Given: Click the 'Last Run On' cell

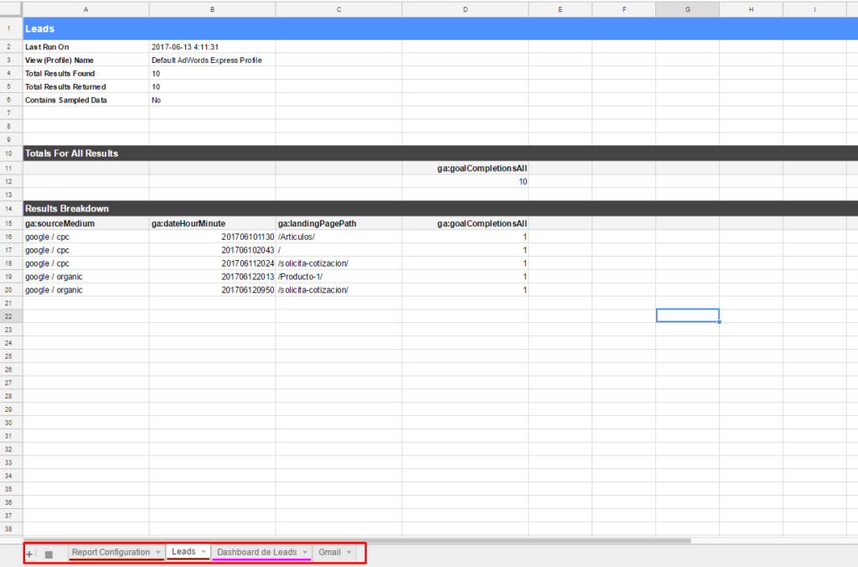Looking at the screenshot, I should [x=86, y=47].
